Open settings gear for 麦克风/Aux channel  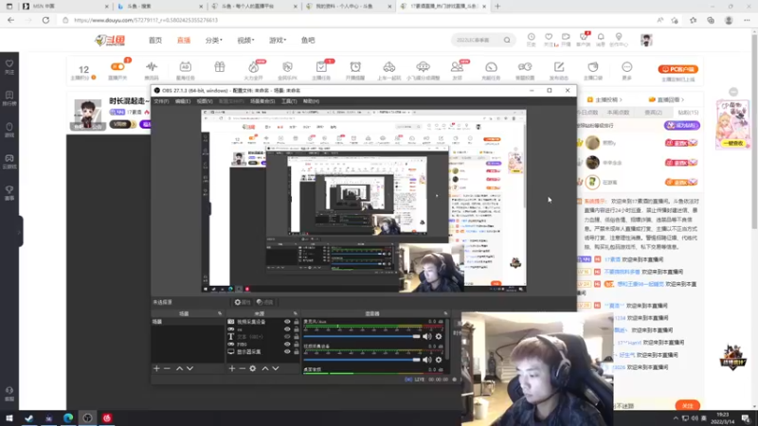439,336
